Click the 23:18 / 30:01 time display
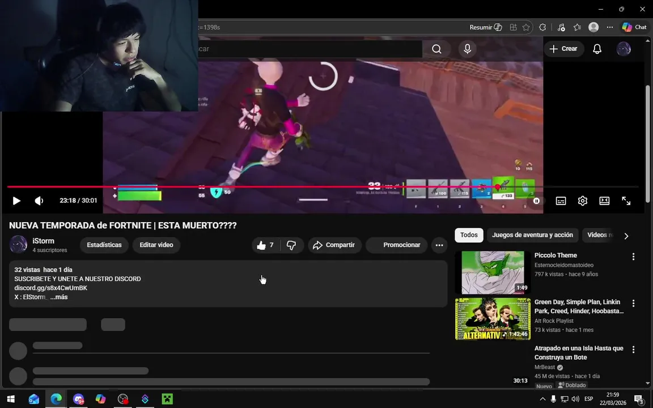Viewport: 653px width, 408px height. point(78,201)
